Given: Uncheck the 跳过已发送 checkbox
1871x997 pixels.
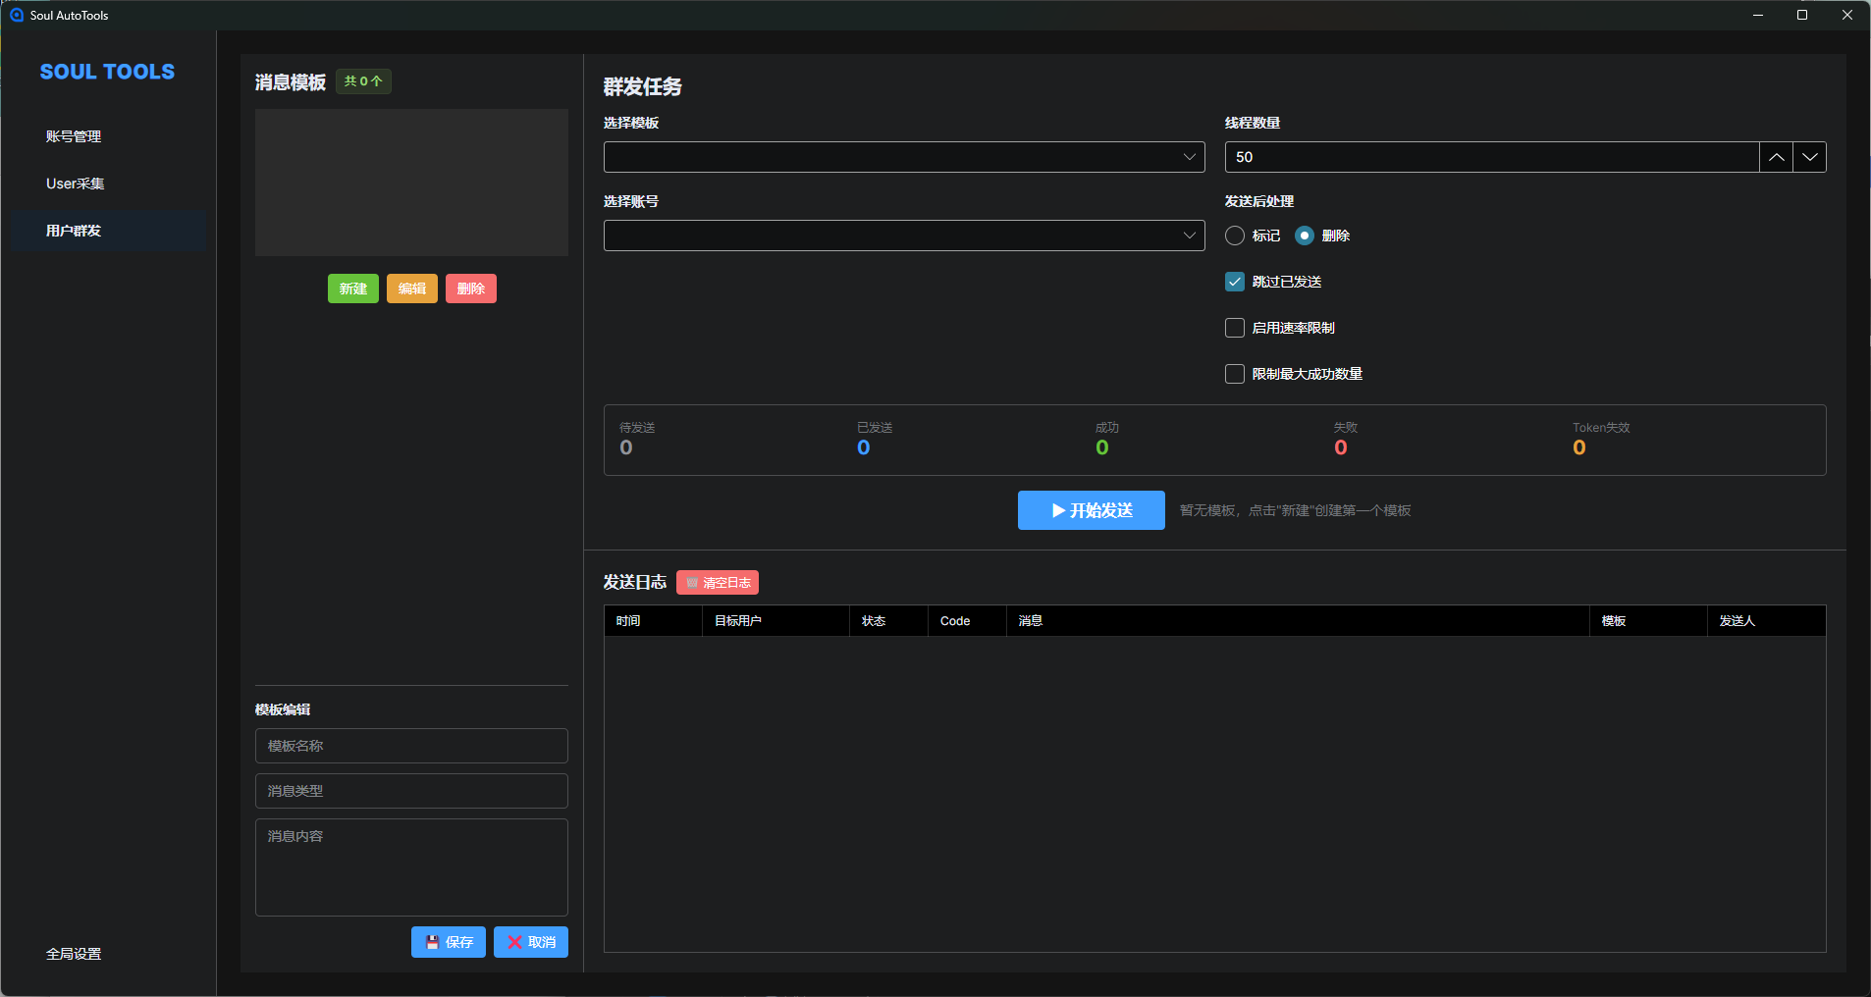Looking at the screenshot, I should tap(1235, 282).
